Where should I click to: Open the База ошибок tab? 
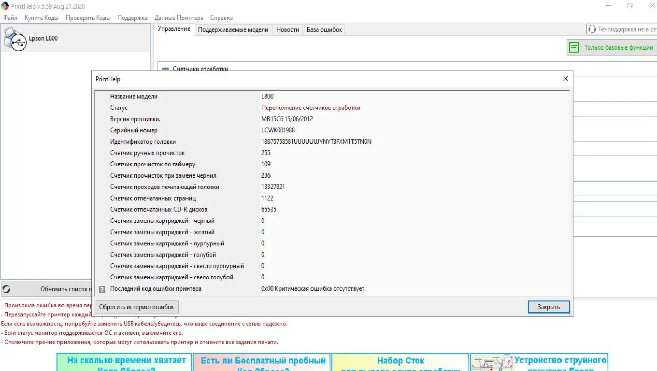pos(324,29)
